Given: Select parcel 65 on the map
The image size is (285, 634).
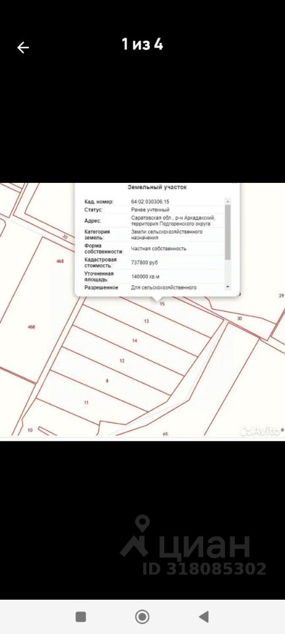Looking at the screenshot, I should [x=165, y=434].
